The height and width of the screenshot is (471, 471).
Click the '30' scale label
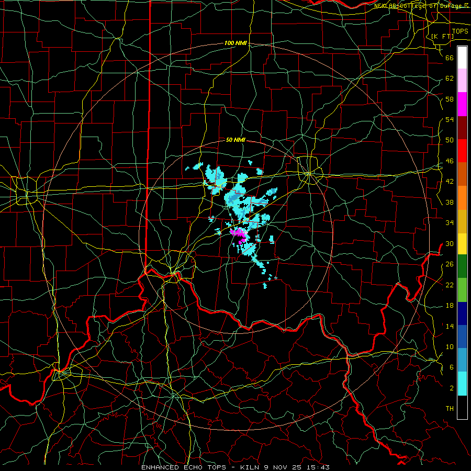pyautogui.click(x=450, y=243)
